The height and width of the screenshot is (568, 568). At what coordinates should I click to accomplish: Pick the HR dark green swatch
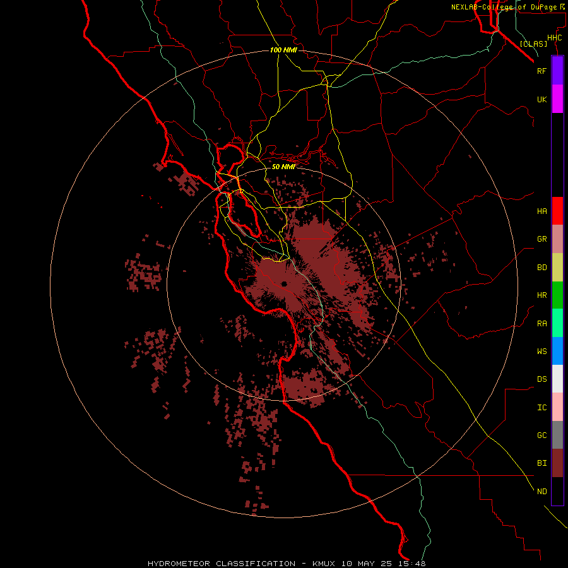pos(557,295)
